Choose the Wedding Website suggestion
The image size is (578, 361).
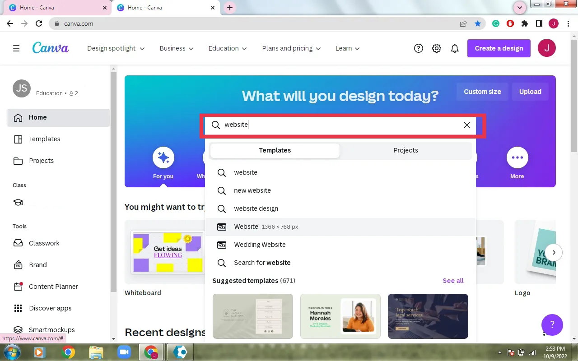pyautogui.click(x=340, y=245)
